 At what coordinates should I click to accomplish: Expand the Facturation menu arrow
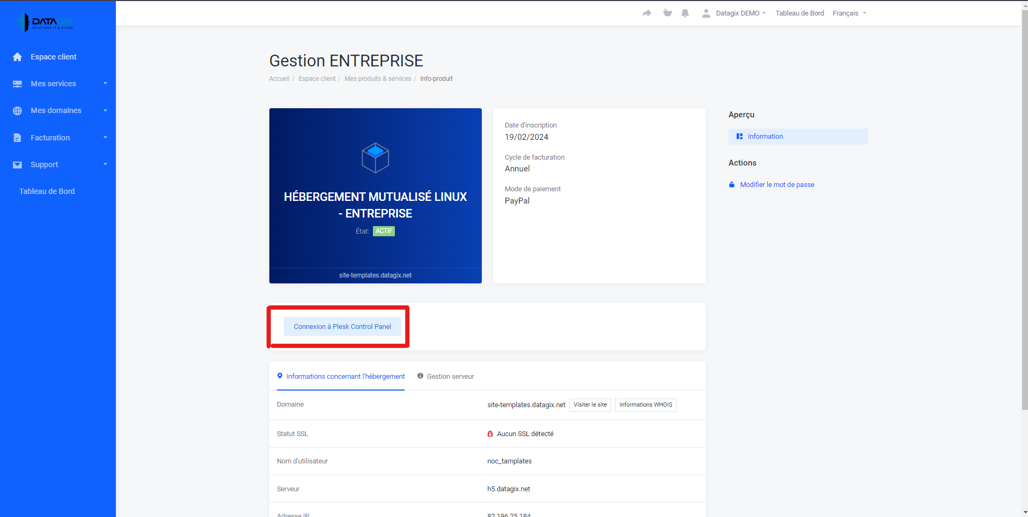pos(105,138)
